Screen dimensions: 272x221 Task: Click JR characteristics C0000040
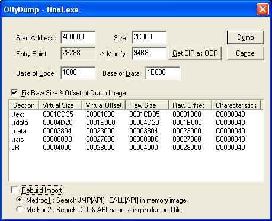(231, 148)
